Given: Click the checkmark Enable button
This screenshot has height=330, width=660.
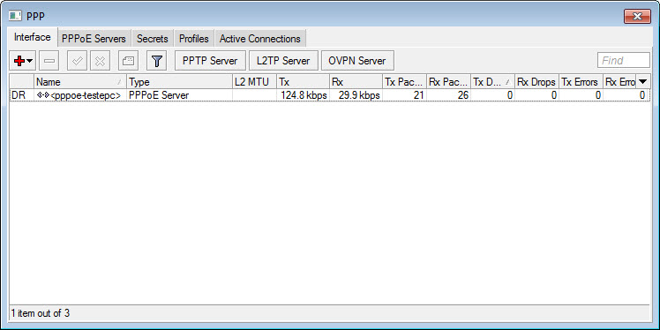Looking at the screenshot, I should (x=77, y=61).
